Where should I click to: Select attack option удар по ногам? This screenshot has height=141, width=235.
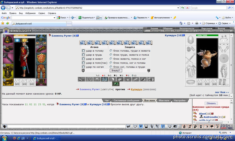point(83,67)
